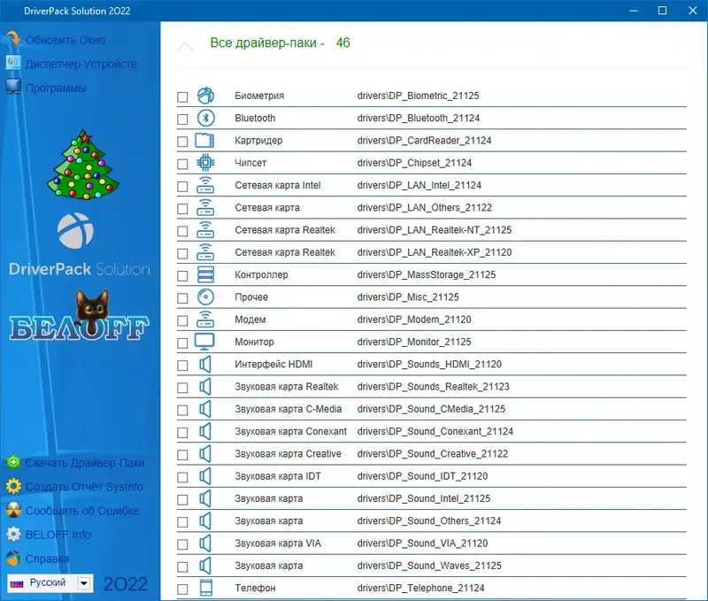The height and width of the screenshot is (601, 708).
Task: Click the drivers\DP_Sound_Intel_21125 path
Action: pos(424,498)
